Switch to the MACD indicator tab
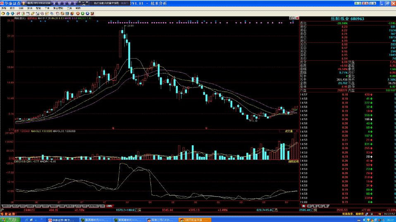The image size is (396, 222). tap(6, 205)
